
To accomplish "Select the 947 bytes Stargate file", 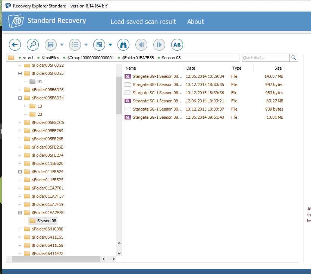I will point(204,85).
